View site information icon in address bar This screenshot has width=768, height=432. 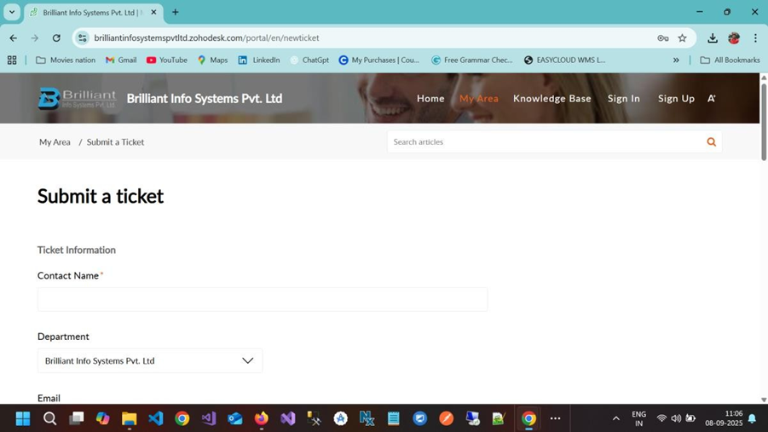click(83, 38)
